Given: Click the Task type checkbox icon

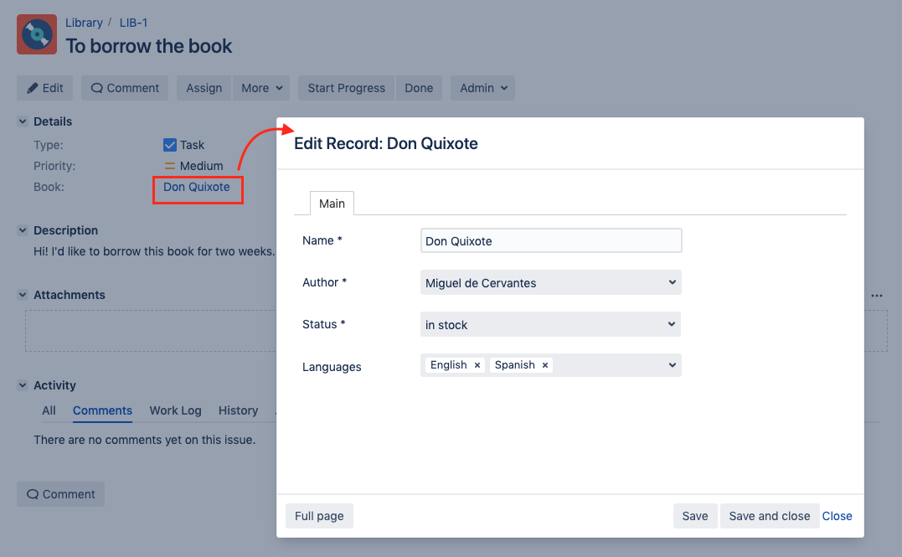Looking at the screenshot, I should tap(170, 145).
